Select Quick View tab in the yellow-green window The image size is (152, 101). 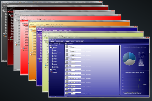[x=51, y=36]
